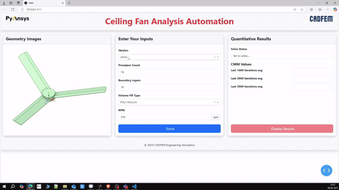Image resolution: width=339 pixels, height=190 pixels.
Task: Expand the Volume Fill Type dropdown arrow
Action: (218, 102)
